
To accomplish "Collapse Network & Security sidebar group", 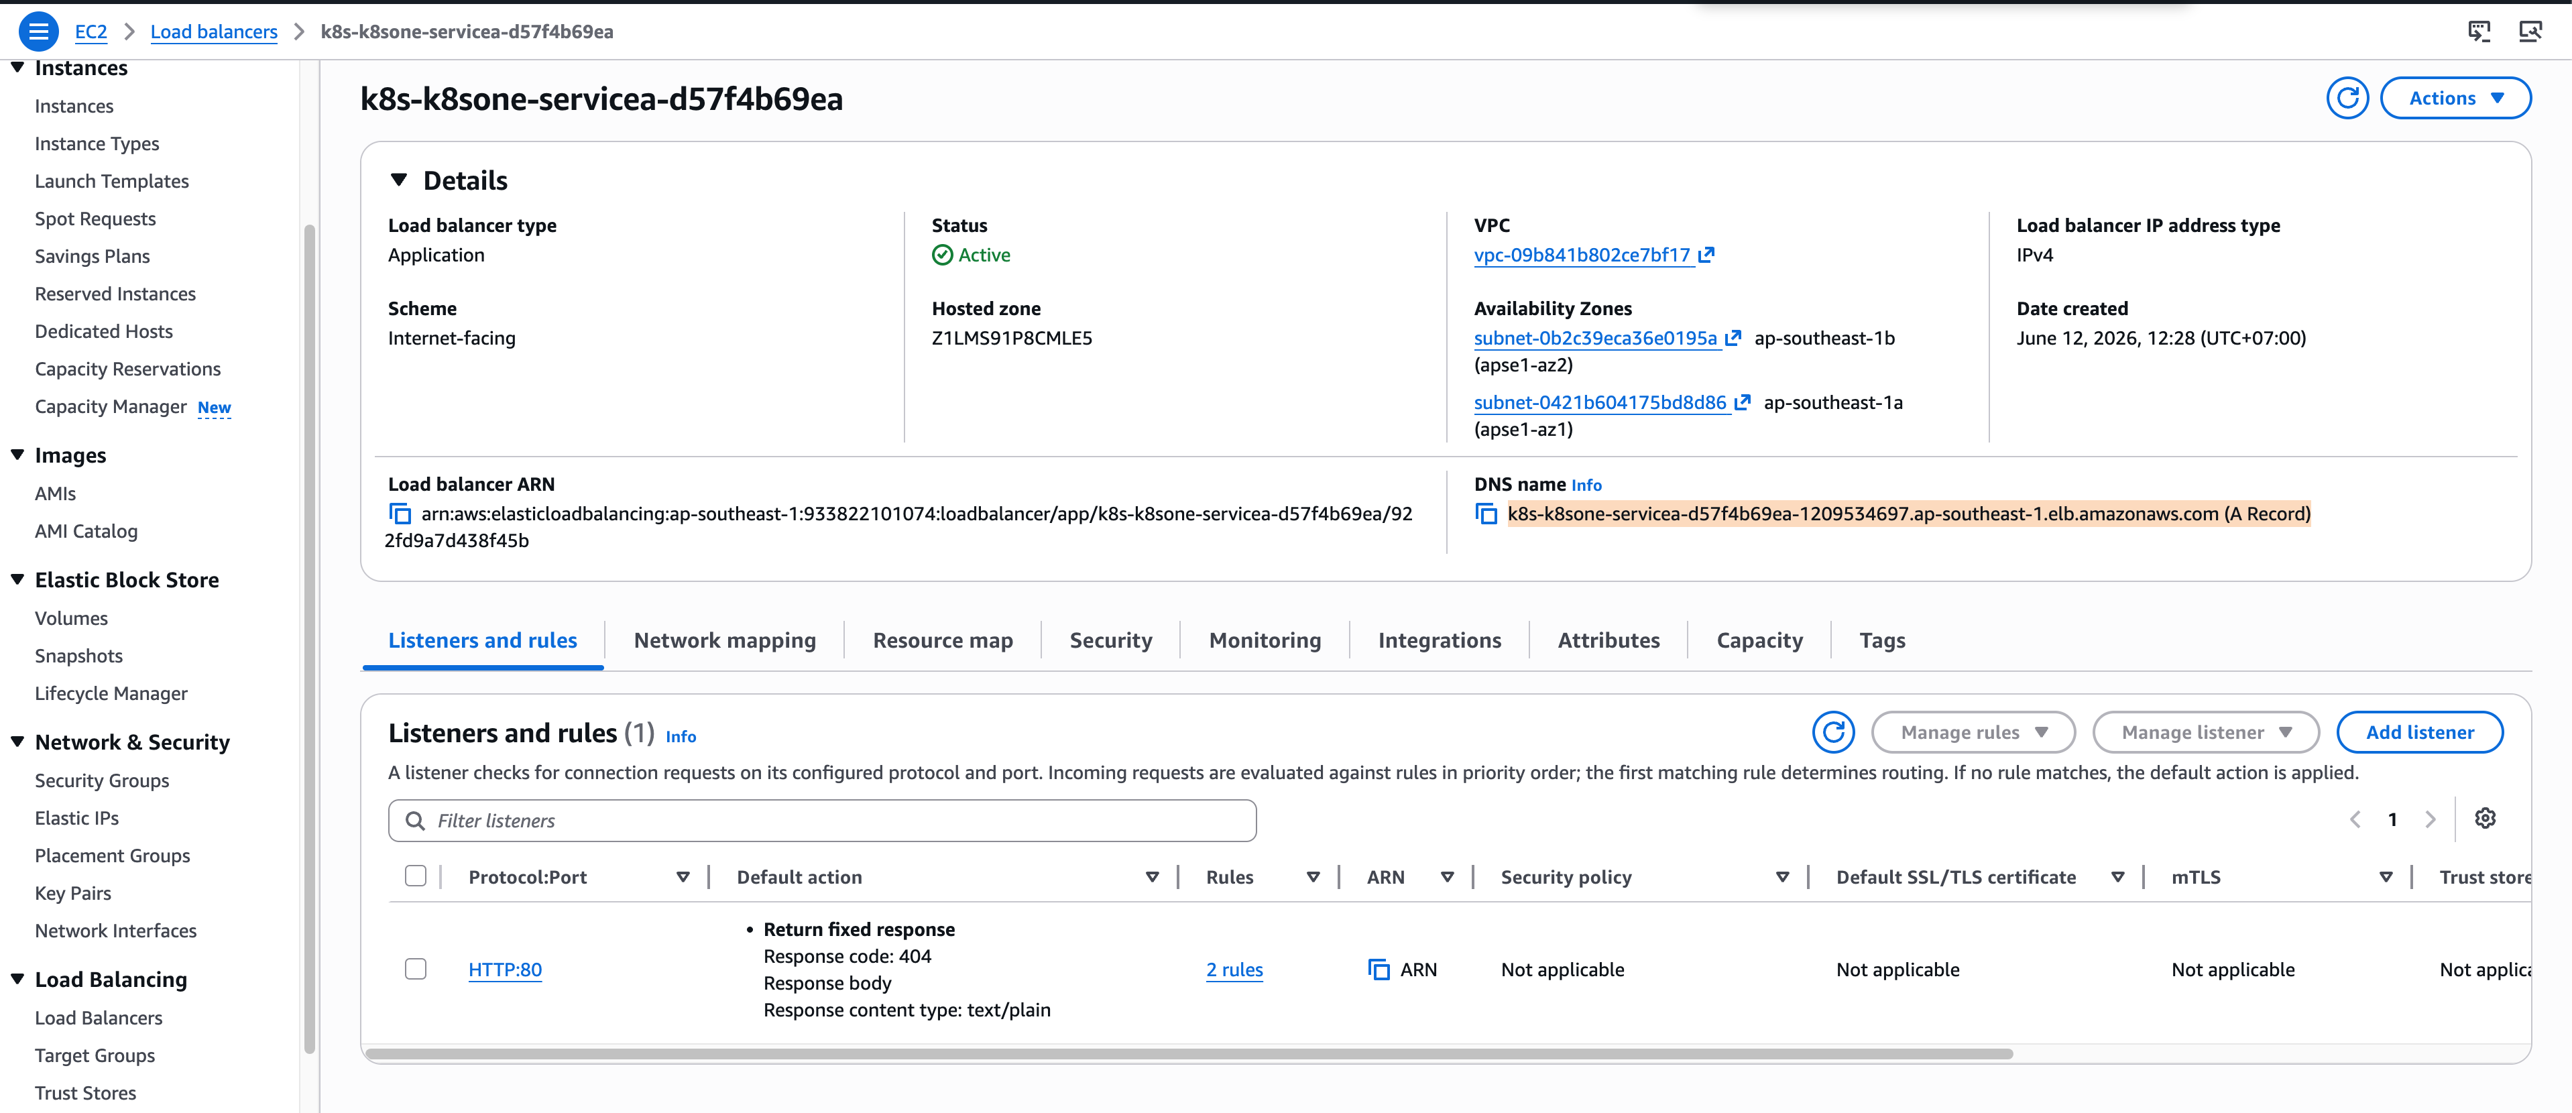I will pyautogui.click(x=17, y=741).
